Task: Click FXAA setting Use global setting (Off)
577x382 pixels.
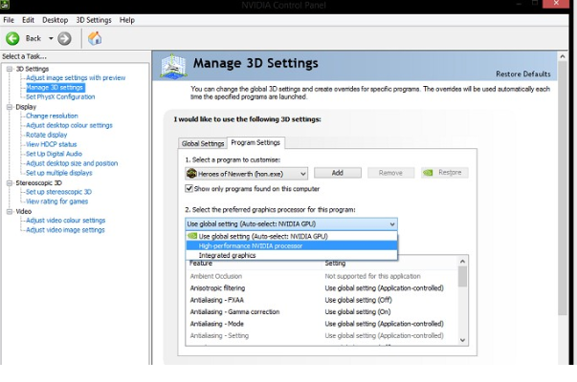Action: 358,300
